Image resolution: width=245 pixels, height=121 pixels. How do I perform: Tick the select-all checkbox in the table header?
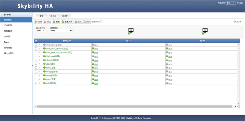[36, 40]
